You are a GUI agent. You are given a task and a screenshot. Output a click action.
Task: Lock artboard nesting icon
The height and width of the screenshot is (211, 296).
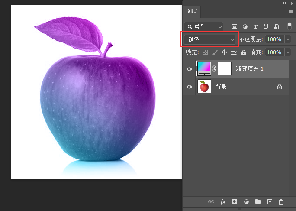tap(234, 52)
